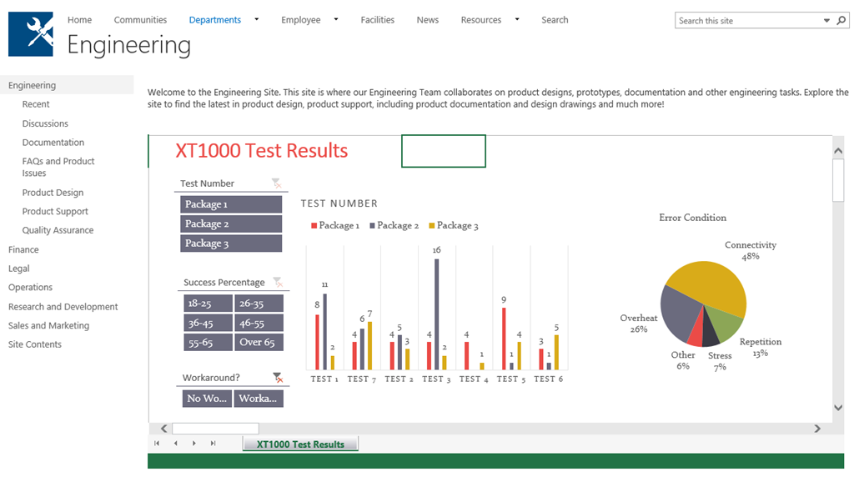The width and height of the screenshot is (854, 477).
Task: Select the XT1000 Test Results sheet tab
Action: [x=300, y=444]
